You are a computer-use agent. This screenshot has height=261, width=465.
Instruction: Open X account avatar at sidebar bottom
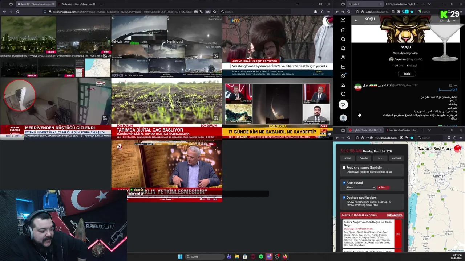click(x=343, y=118)
